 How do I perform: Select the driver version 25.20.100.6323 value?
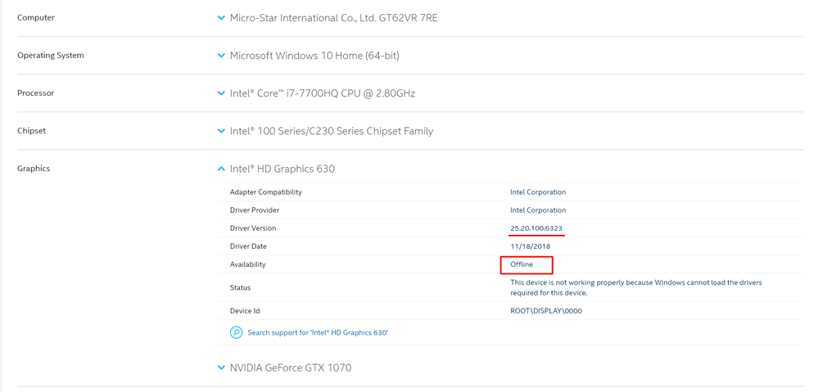pos(536,228)
